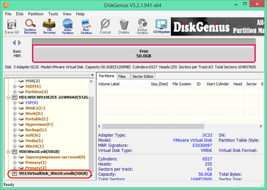
Task: Click drive icon of Backup(G:)
Action: (21, 130)
